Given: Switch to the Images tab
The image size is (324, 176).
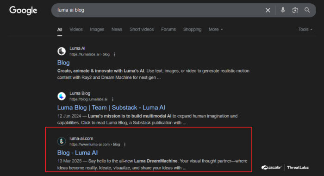Looking at the screenshot, I should [97, 29].
